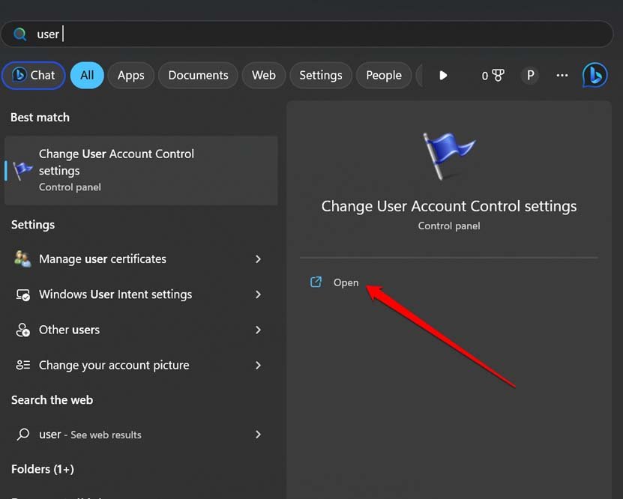Launch Bing chat icon at top right

click(595, 75)
